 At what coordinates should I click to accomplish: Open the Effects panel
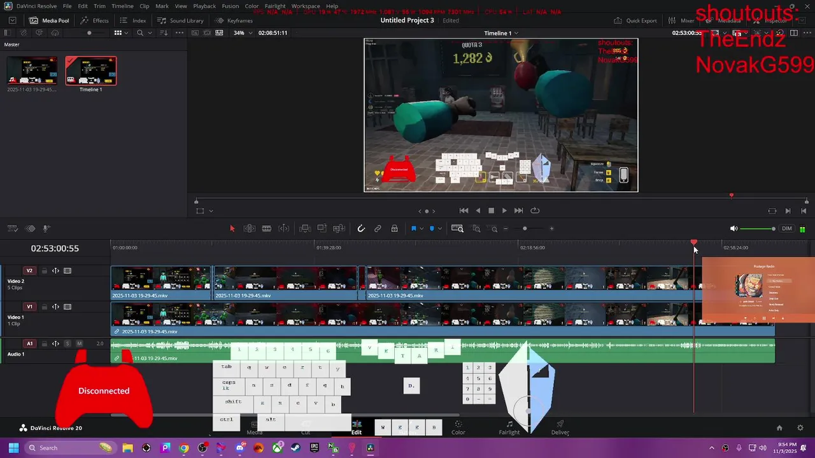[94, 20]
